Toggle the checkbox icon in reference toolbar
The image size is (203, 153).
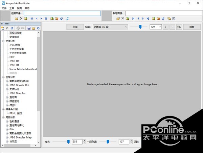tap(174, 18)
